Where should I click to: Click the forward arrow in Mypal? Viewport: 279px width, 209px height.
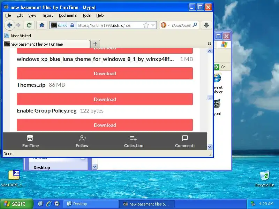18,25
